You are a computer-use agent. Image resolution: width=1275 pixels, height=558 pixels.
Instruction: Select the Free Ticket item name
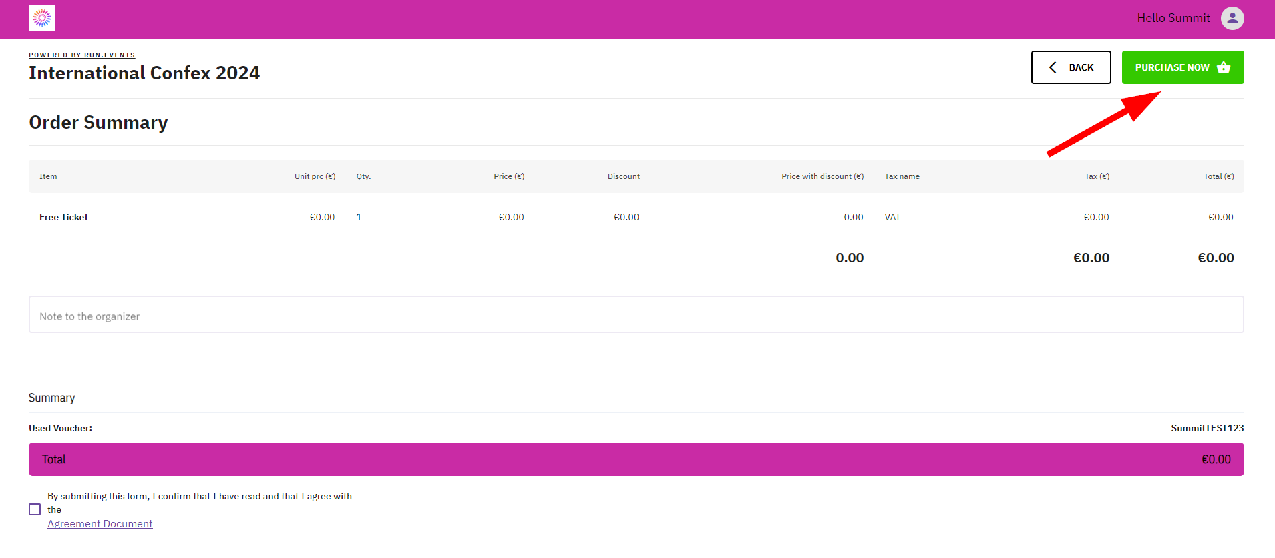click(x=63, y=217)
